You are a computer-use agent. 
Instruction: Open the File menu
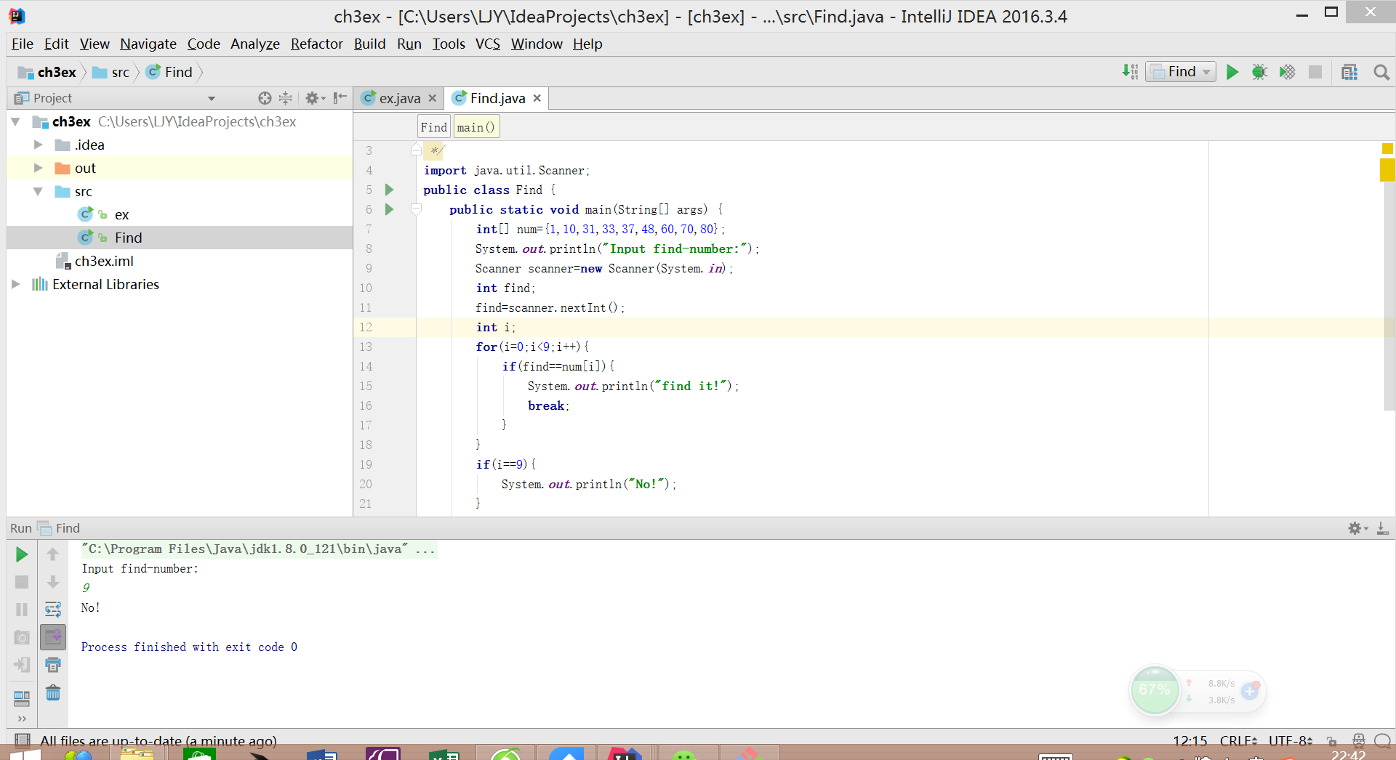pyautogui.click(x=23, y=44)
